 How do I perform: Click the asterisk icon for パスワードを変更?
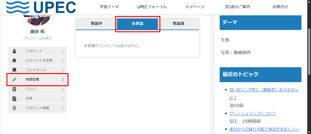click(14, 60)
